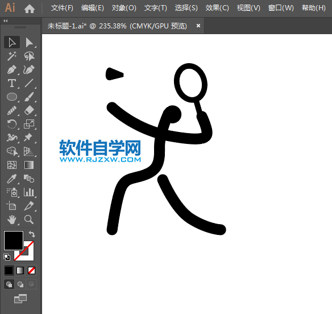
Task: Apply solid Color mode button
Action: tap(9, 271)
